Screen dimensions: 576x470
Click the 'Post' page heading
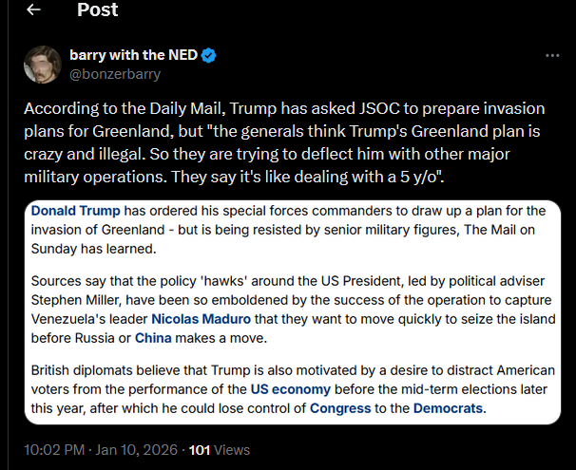[98, 10]
